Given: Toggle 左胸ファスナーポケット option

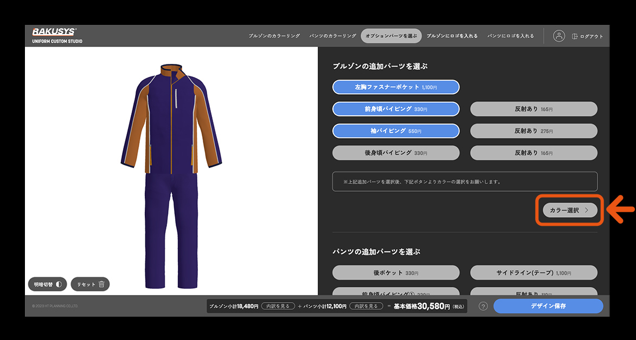Looking at the screenshot, I should [x=396, y=87].
